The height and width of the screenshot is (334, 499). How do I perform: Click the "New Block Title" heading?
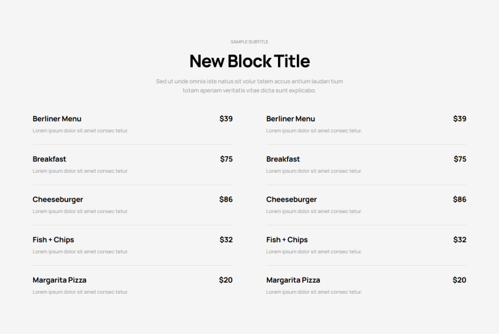click(x=249, y=61)
